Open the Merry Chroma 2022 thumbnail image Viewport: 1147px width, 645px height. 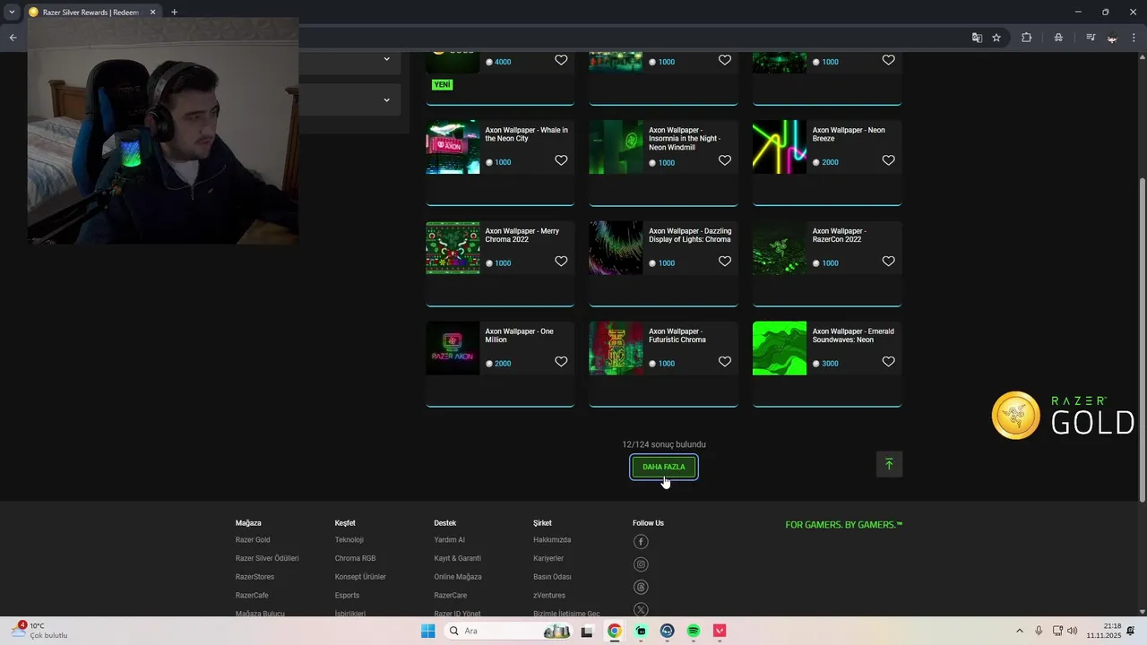pyautogui.click(x=453, y=247)
